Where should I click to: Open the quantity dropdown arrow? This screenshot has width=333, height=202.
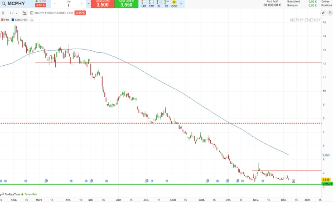pos(89,4)
